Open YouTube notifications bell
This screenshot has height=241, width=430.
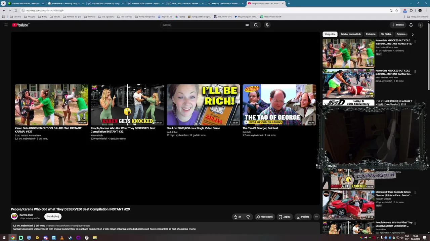[x=411, y=25]
